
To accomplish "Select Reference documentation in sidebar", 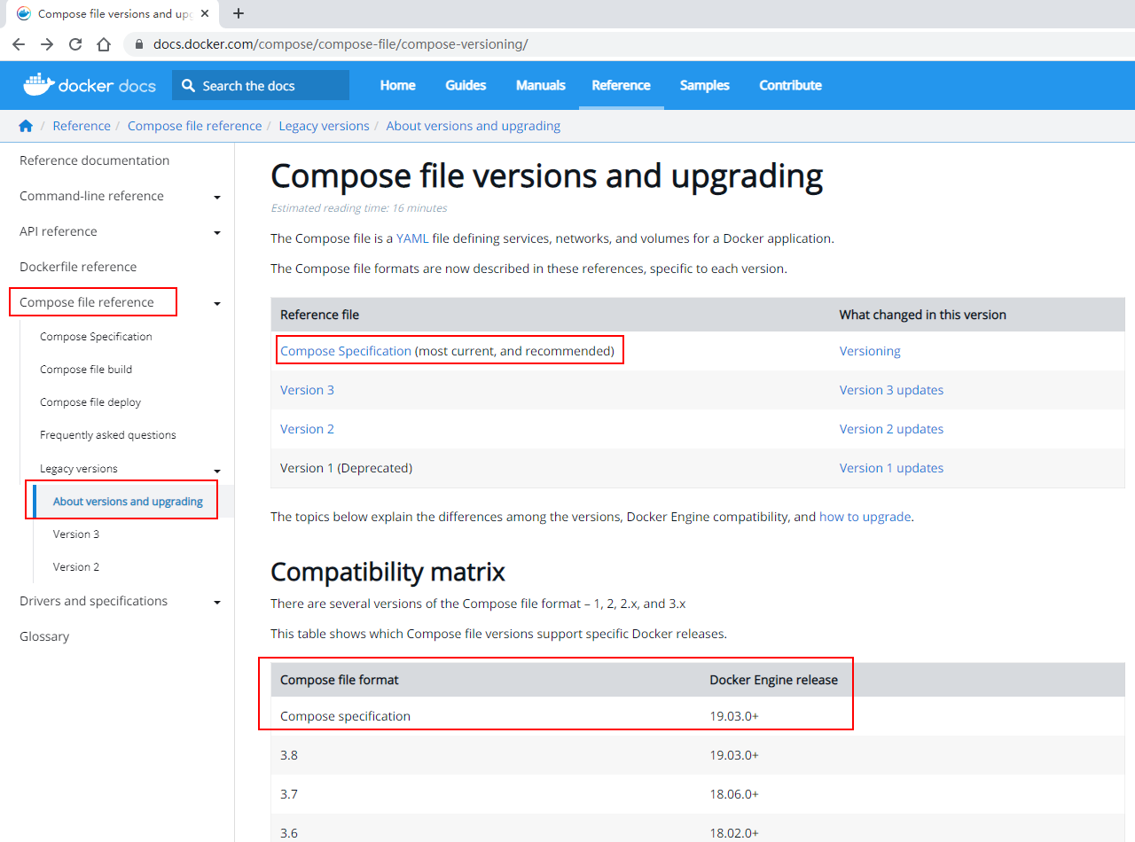I will pyautogui.click(x=94, y=160).
